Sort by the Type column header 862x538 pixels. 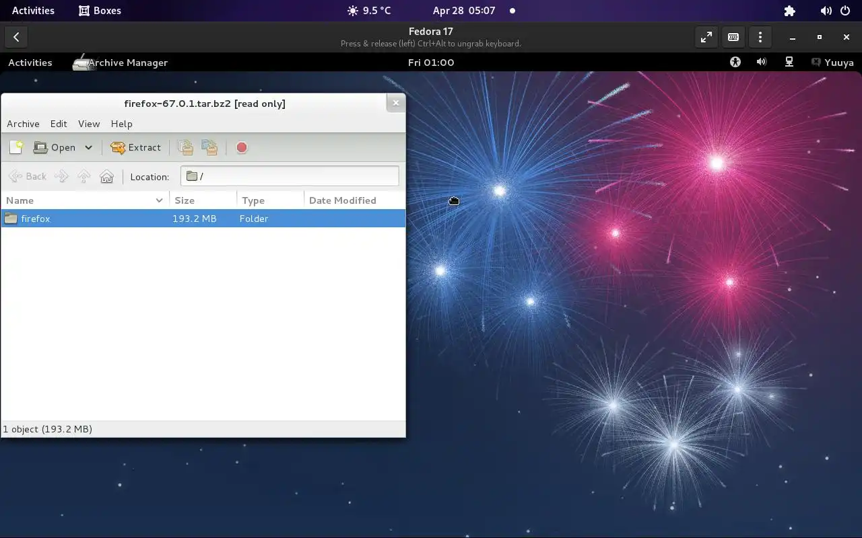point(270,200)
